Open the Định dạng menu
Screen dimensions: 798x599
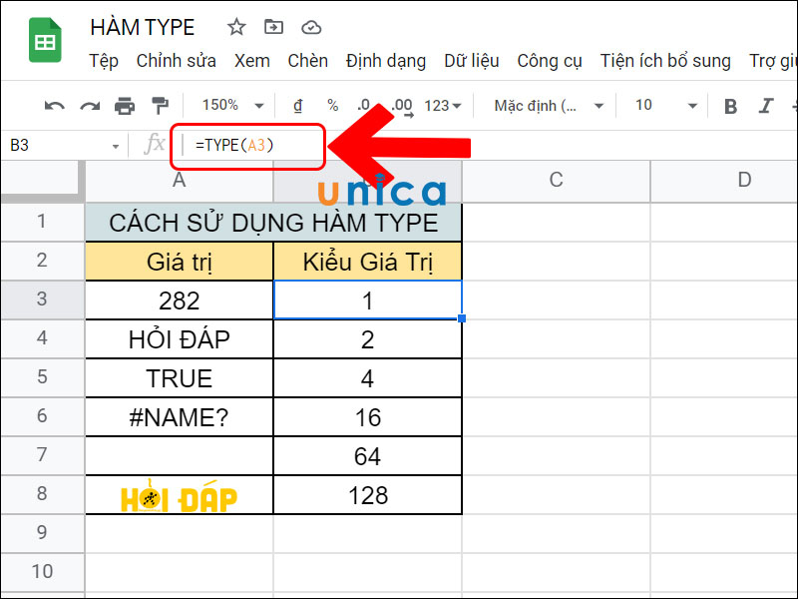tap(385, 61)
